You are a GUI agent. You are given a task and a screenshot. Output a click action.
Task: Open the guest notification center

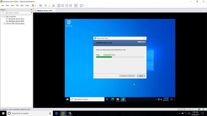172,99
